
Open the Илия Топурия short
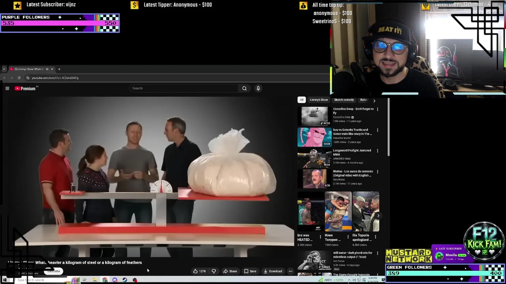(x=338, y=211)
